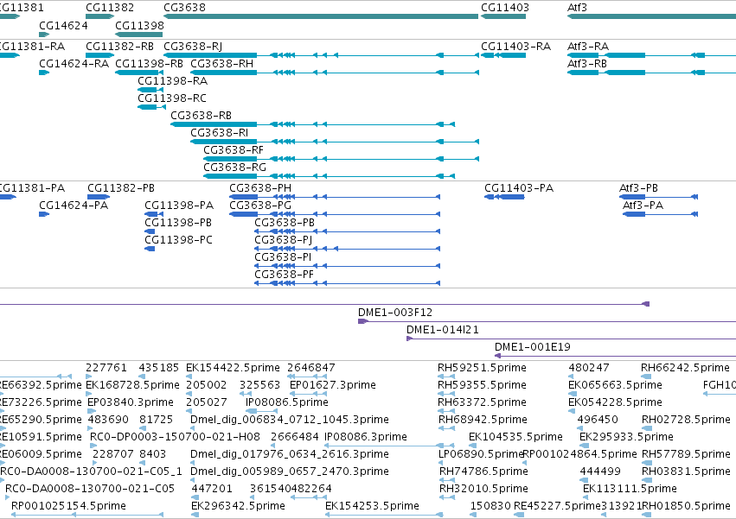This screenshot has width=736, height=519.
Task: Click EST label IP08086.5prime
Action: pos(287,402)
